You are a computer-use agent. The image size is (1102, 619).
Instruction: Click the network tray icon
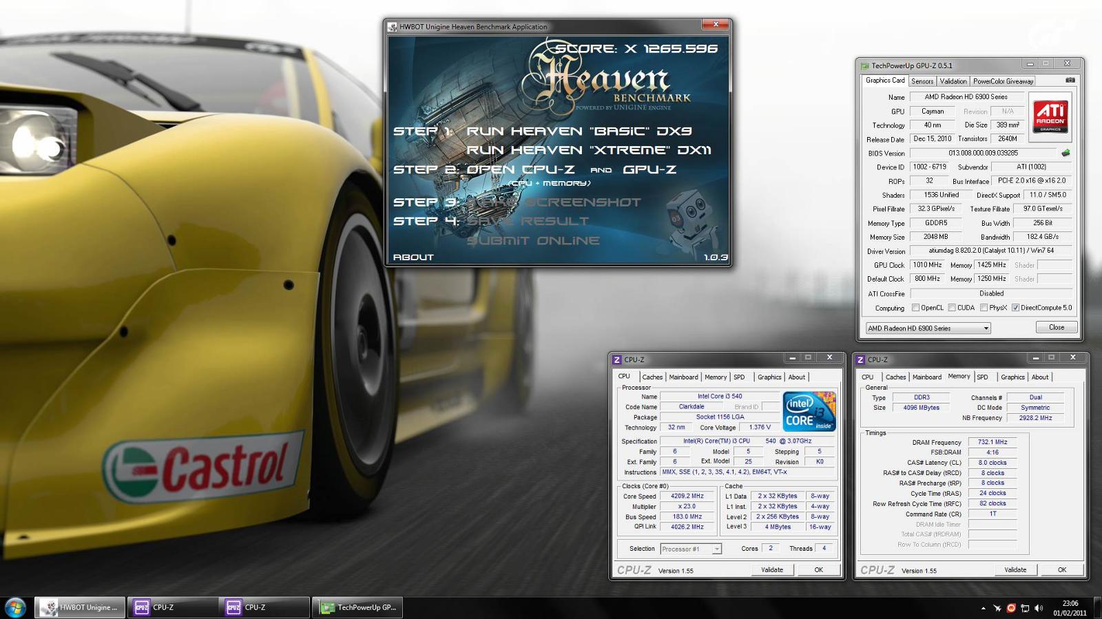[1025, 608]
